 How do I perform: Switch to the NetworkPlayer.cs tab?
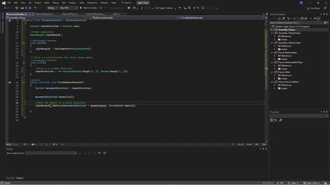point(70,14)
